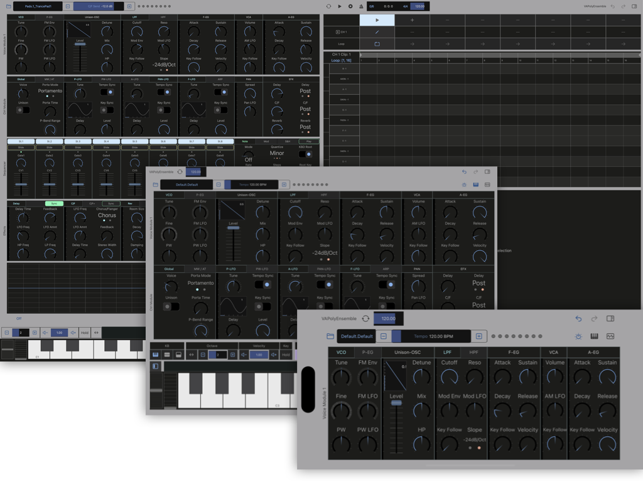
Task: Undo in the middle window toolbar
Action: (464, 172)
